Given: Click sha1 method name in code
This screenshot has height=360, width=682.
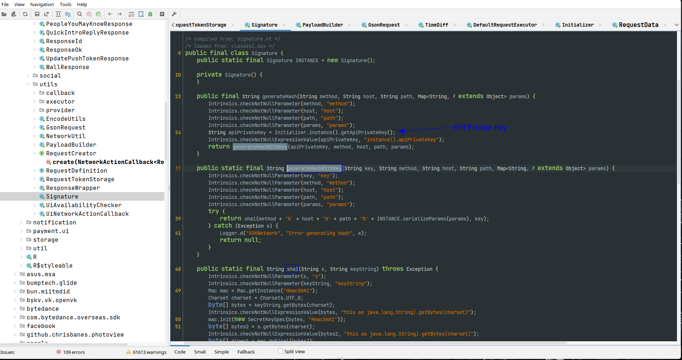Looking at the screenshot, I should tap(292, 269).
